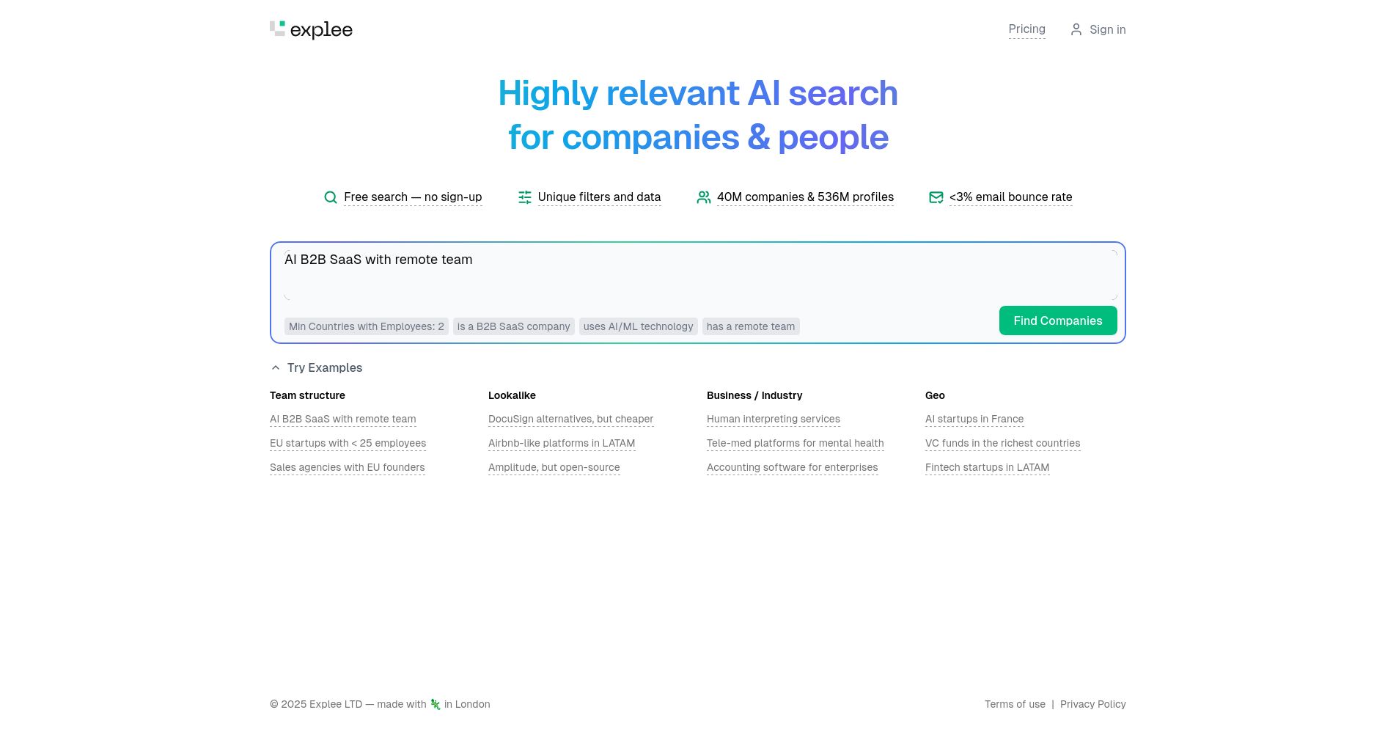Click the person icon next to Sign in

click(1076, 29)
